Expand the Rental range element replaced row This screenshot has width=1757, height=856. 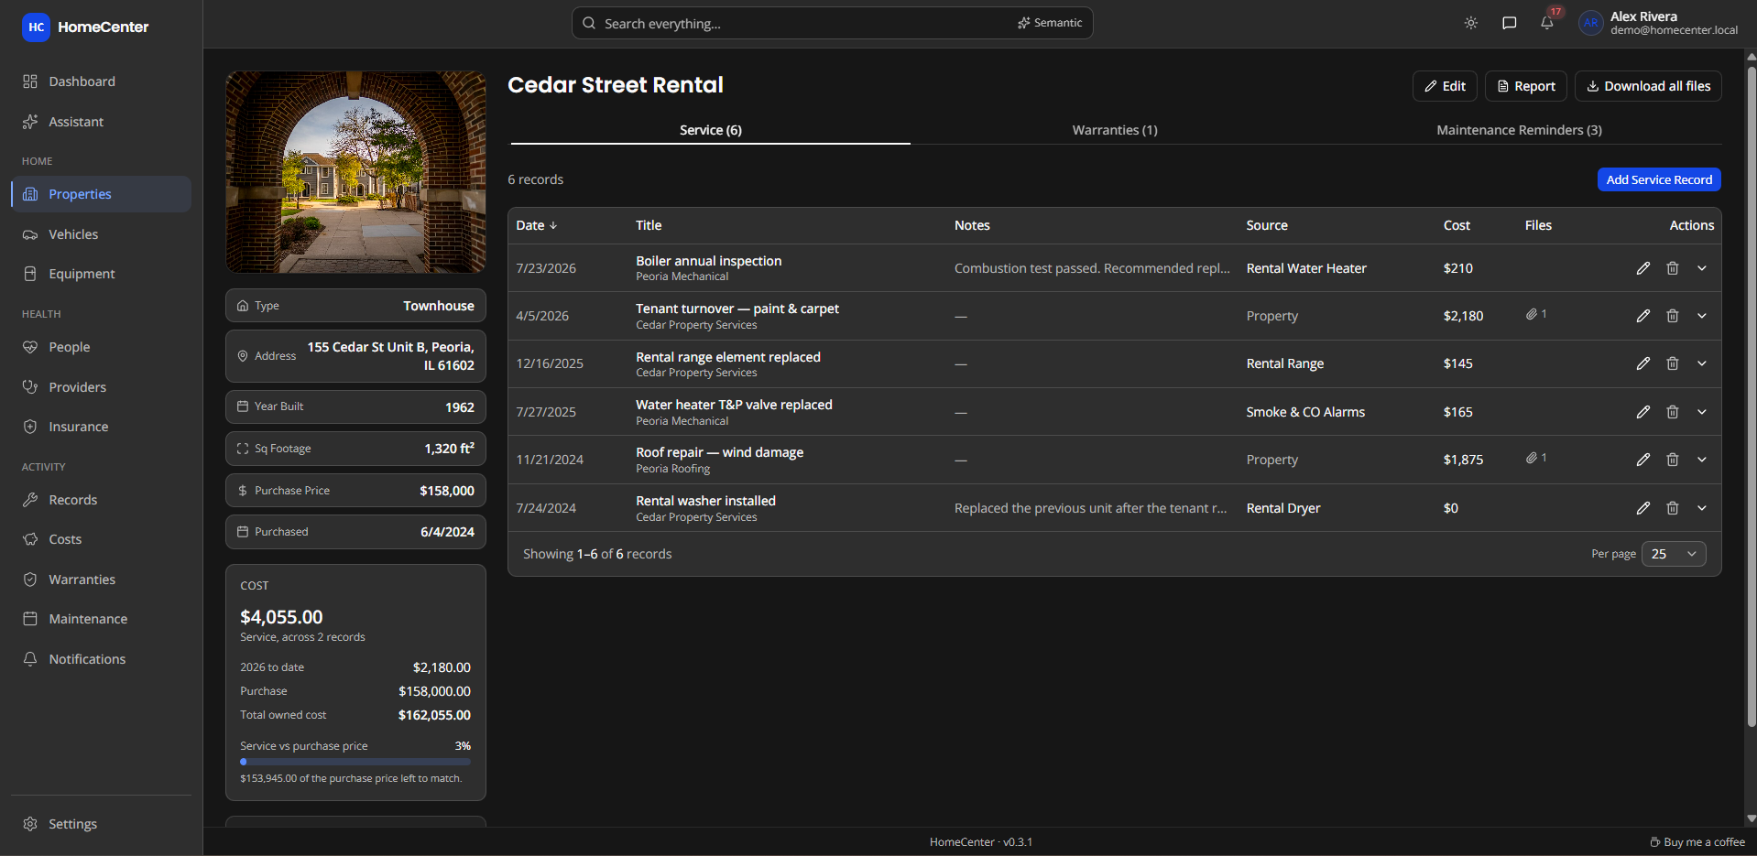(x=1702, y=363)
